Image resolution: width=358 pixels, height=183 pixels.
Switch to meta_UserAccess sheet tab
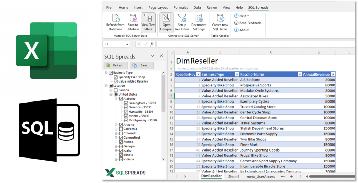(x=261, y=177)
